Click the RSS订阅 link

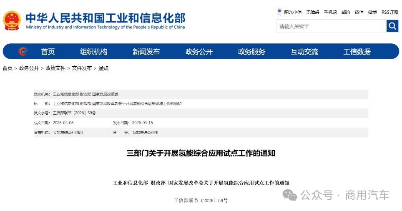click(389, 12)
